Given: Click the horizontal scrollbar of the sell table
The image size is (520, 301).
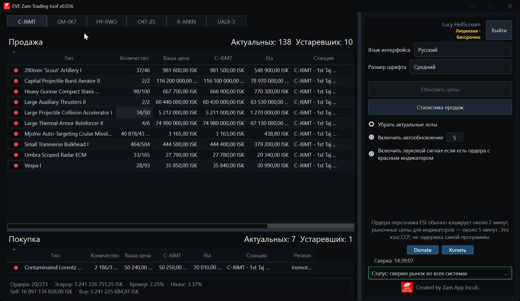Looking at the screenshot, I should pyautogui.click(x=137, y=226).
